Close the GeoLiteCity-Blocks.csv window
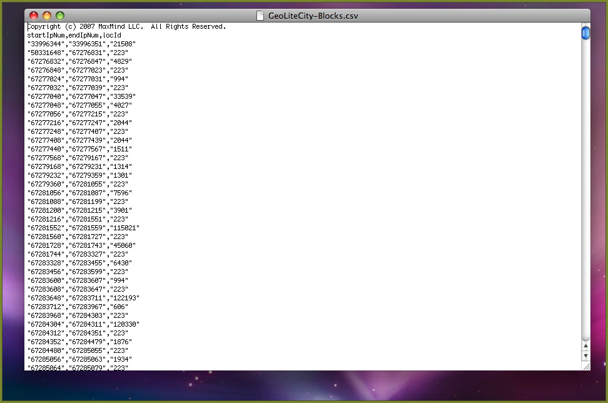 coord(34,16)
